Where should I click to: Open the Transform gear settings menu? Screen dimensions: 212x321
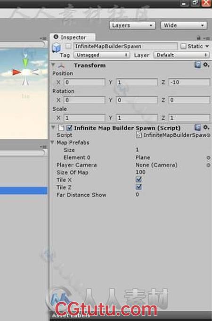pos(206,65)
